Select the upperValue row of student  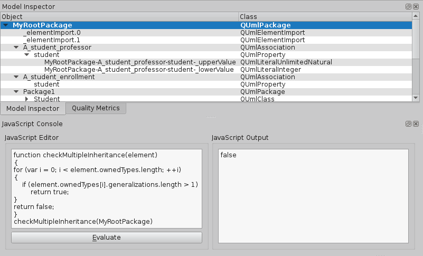click(x=206, y=62)
